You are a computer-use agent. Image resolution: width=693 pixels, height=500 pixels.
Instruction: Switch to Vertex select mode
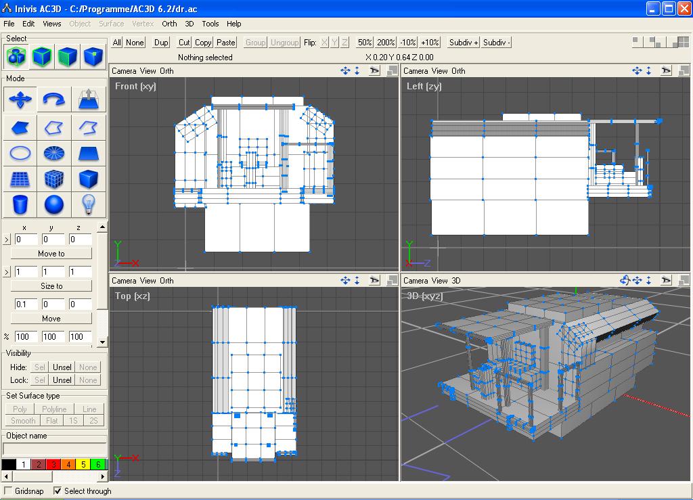coord(93,57)
